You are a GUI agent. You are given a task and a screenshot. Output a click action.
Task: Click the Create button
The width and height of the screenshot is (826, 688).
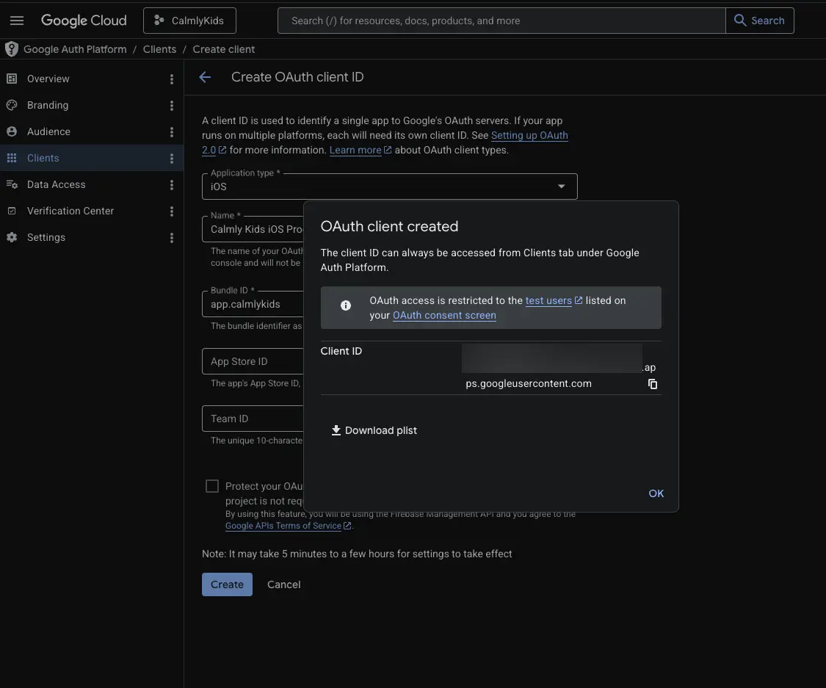tap(227, 584)
